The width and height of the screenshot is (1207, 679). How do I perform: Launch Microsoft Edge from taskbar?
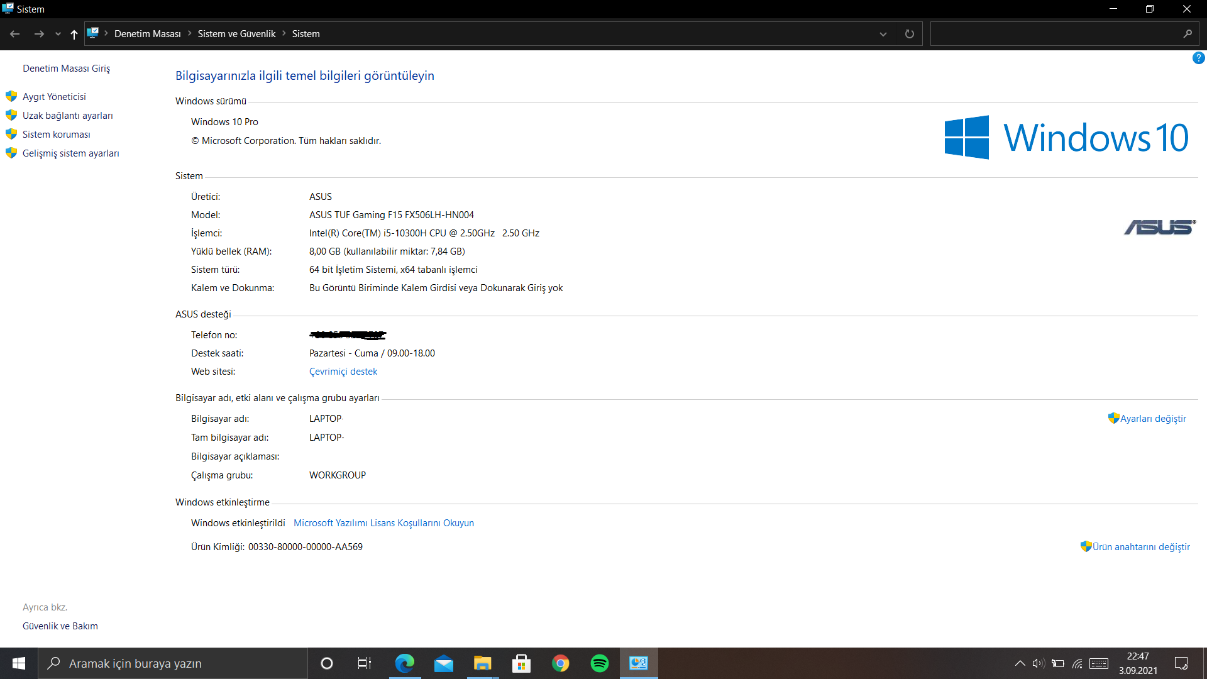tap(404, 663)
